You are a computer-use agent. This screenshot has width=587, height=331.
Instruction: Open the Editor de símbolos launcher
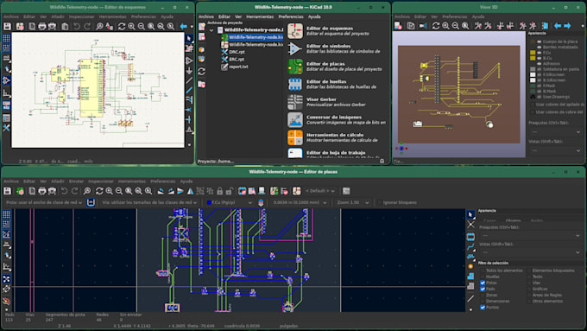pos(295,48)
